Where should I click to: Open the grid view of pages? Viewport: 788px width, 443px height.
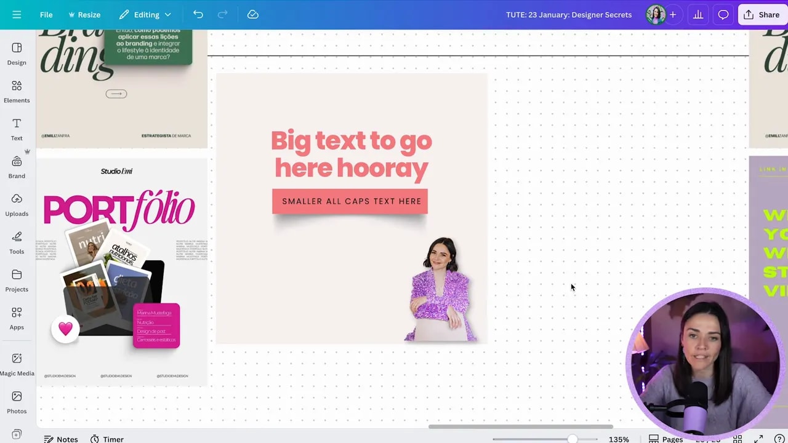pos(738,439)
